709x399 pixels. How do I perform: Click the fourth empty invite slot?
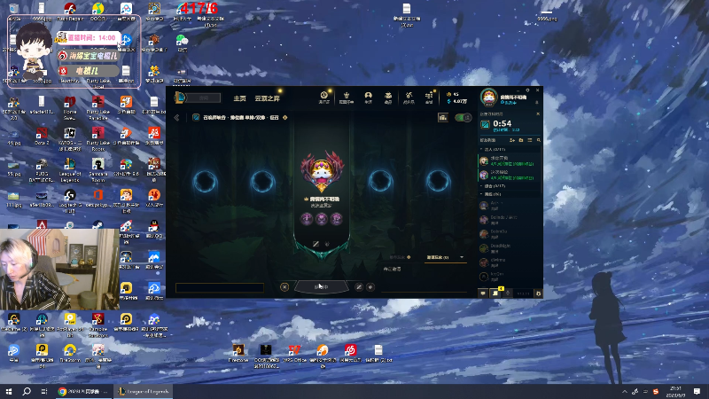438,182
